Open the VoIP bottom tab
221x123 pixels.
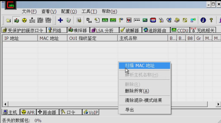[x=91, y=112]
